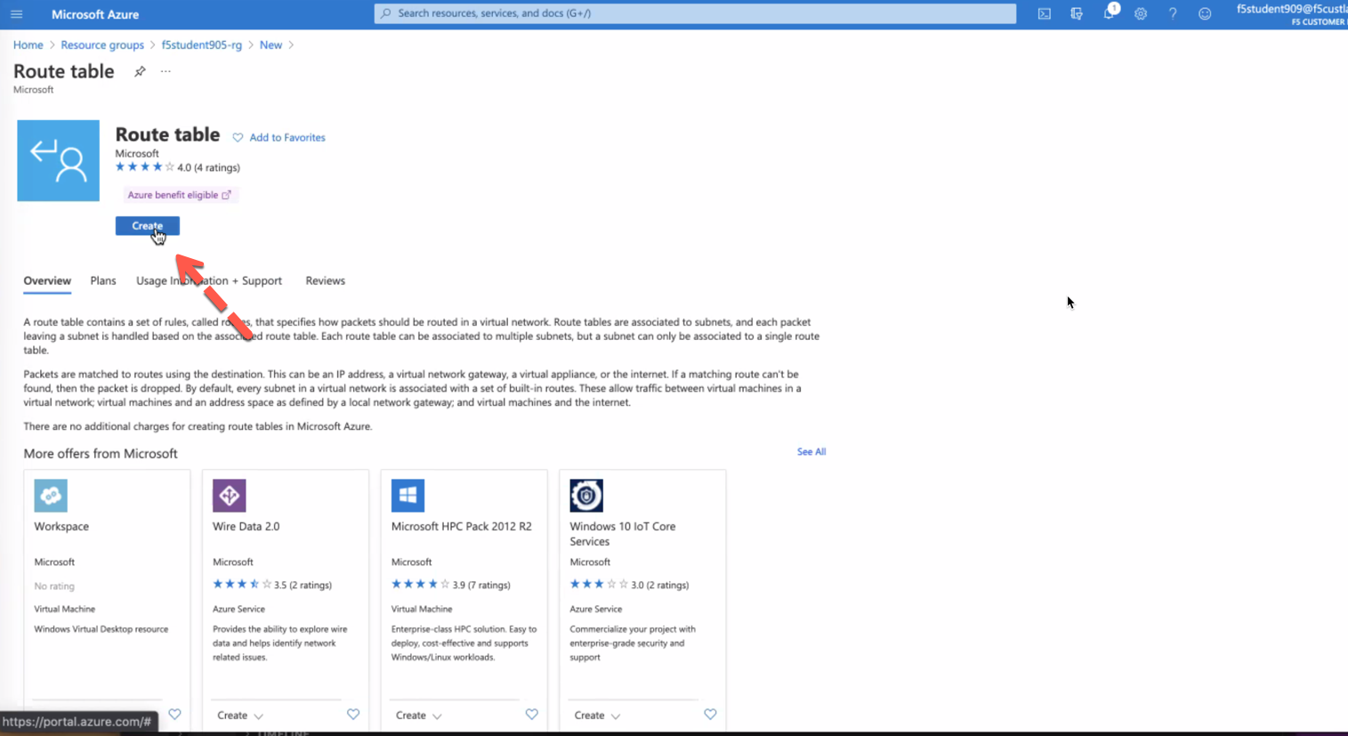Screen dimensions: 1348x736
Task: Open the notifications bell
Action: pos(1110,13)
